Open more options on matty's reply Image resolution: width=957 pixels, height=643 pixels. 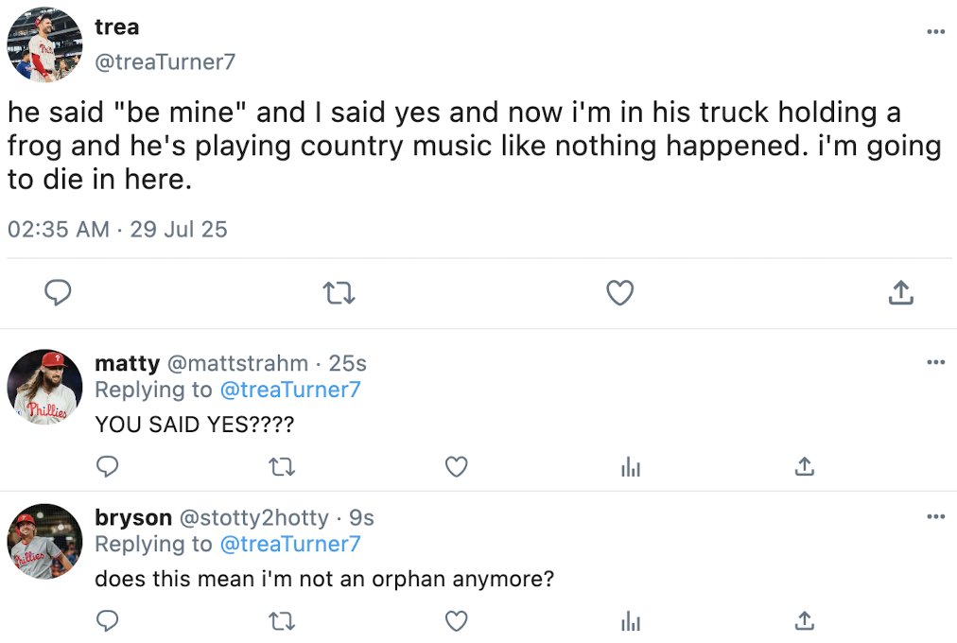935,362
